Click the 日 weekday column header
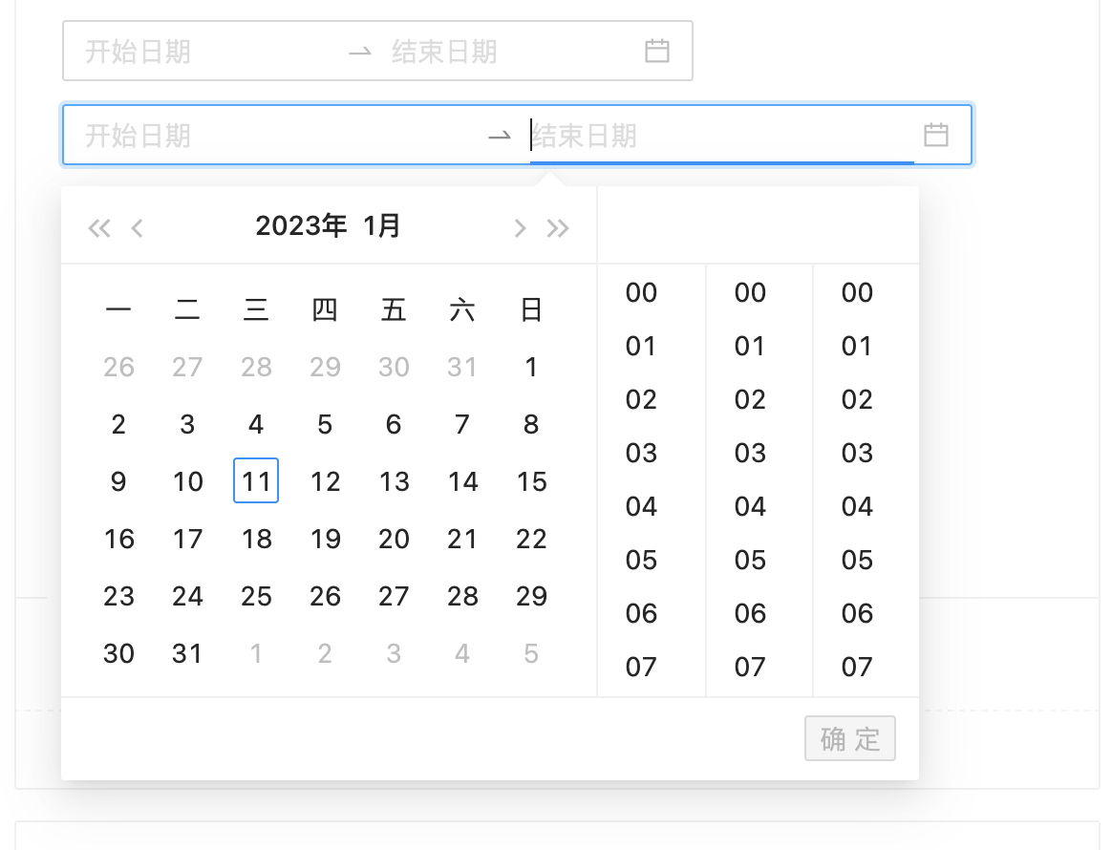 [531, 309]
